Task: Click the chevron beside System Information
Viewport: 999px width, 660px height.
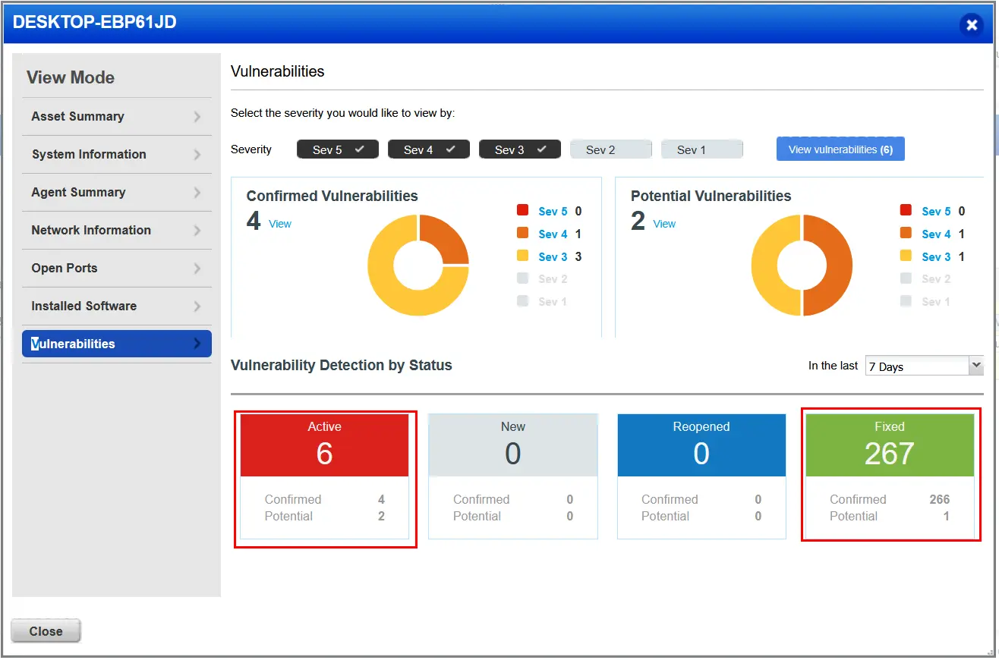Action: 197,155
